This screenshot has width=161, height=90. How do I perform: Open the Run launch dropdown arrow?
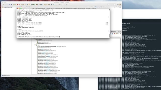(x=35, y=4)
